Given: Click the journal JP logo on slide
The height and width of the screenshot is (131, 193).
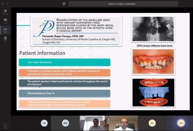Looking at the screenshot, I should pos(44,29).
